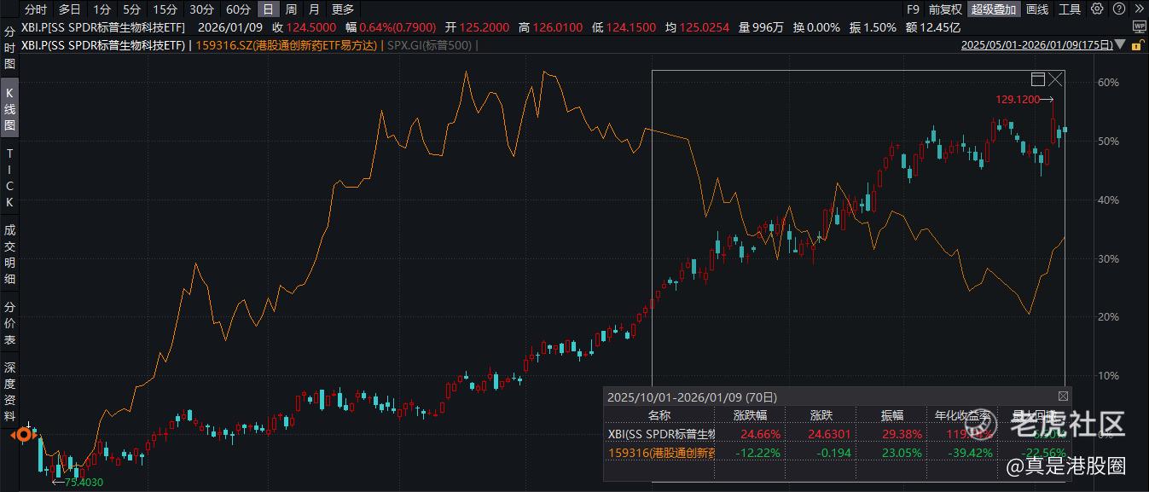Viewport: 1149px width, 492px height.
Task: Select the 60分 interval
Action: 238,9
